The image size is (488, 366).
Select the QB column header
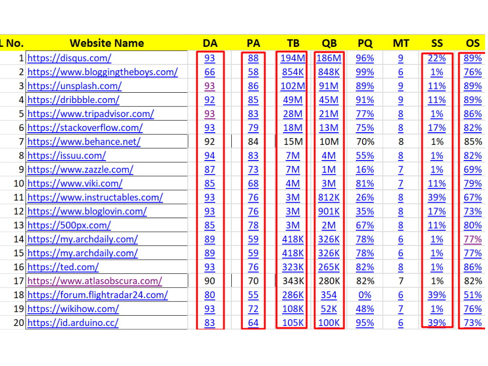point(329,43)
